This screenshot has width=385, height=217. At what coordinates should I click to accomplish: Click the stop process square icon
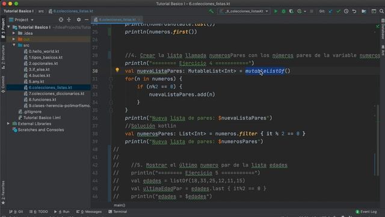tap(312, 11)
